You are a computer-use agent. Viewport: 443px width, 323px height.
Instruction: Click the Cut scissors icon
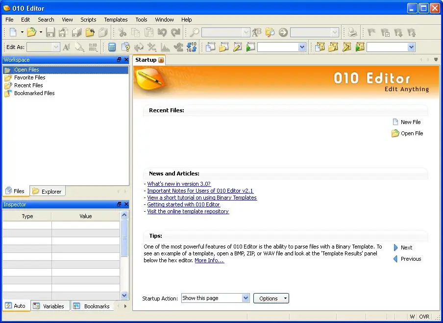tap(123, 32)
